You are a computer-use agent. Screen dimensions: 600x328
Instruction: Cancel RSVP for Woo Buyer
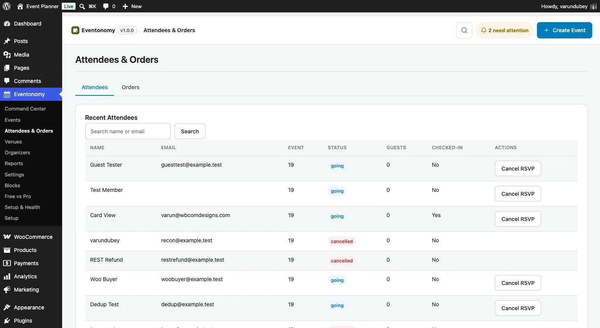tap(518, 283)
